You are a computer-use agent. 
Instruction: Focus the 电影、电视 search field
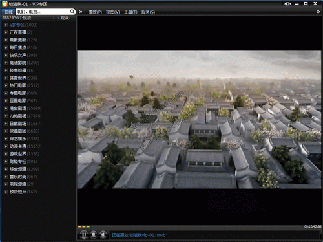(43, 12)
